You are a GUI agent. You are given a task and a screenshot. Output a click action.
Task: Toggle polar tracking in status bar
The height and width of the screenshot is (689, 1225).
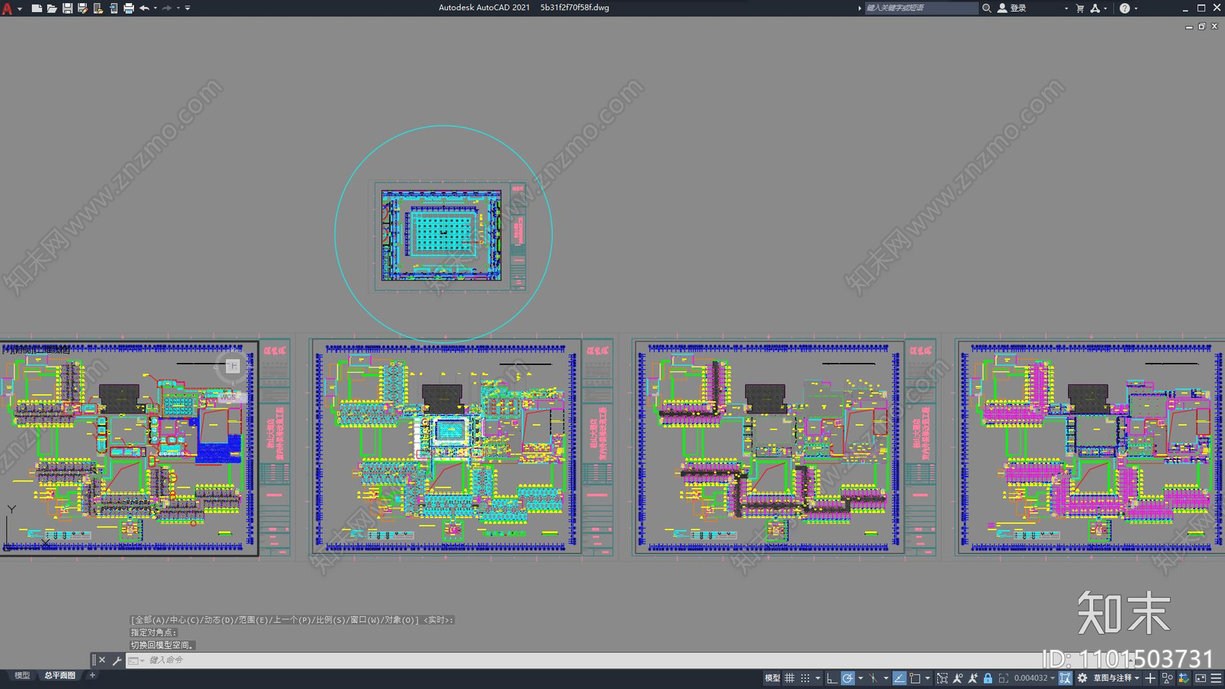[x=848, y=678]
